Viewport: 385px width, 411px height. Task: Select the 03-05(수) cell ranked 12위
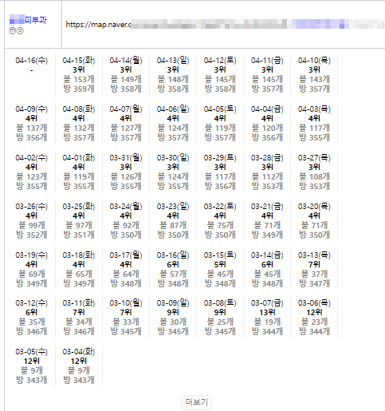click(32, 366)
